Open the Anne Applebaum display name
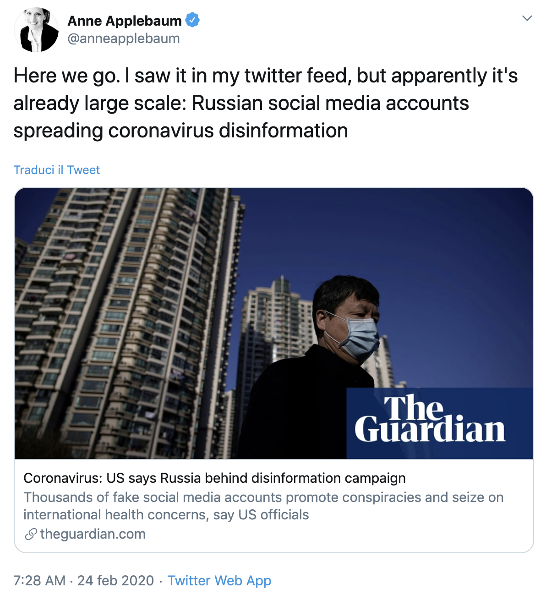Image resolution: width=546 pixels, height=600 pixels. coord(125,21)
